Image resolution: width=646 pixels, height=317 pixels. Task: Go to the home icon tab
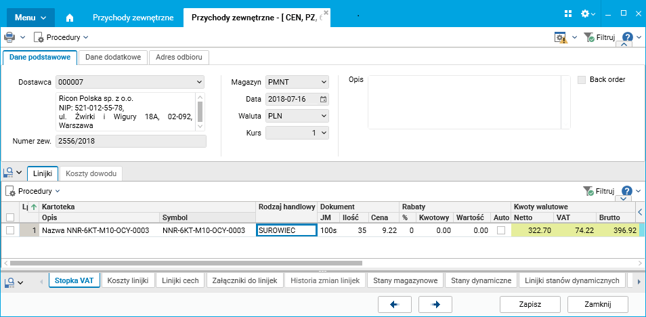(x=70, y=18)
